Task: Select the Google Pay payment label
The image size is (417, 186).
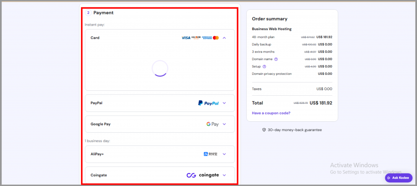Action: click(101, 124)
